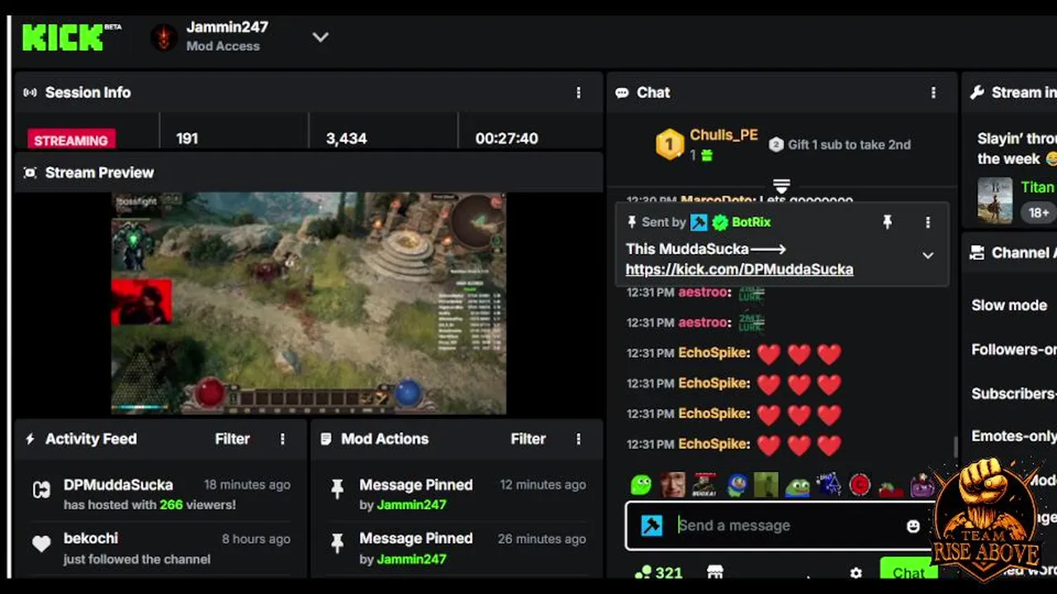Click the green smiley emote
Screen dimensions: 1057x594
(x=641, y=484)
